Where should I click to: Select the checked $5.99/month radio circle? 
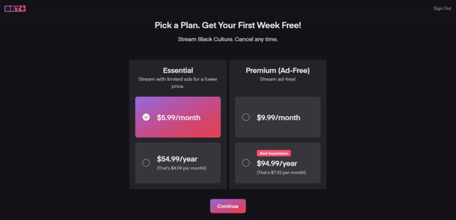(146, 117)
